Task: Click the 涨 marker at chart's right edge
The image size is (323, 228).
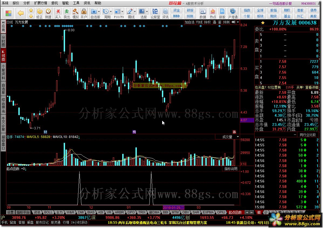Action: coord(234,132)
